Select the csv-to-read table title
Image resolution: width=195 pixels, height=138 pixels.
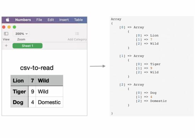[37, 68]
